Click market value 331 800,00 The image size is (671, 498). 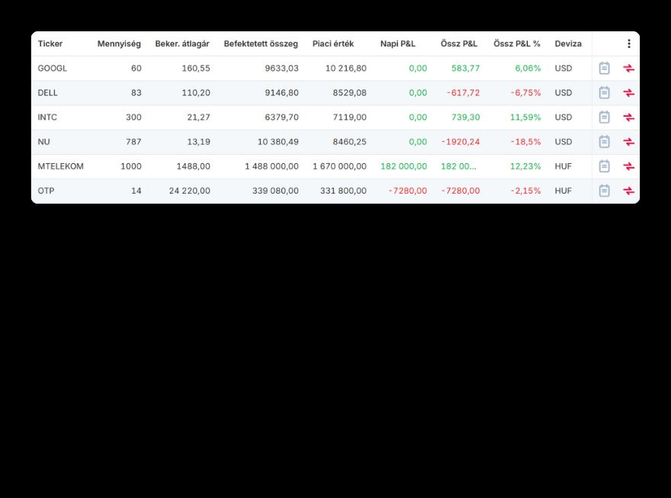tap(343, 191)
